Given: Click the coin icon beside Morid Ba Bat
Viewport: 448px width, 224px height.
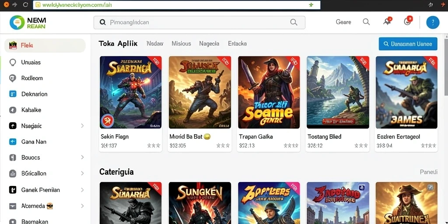Looking at the screenshot, I should click(207, 136).
